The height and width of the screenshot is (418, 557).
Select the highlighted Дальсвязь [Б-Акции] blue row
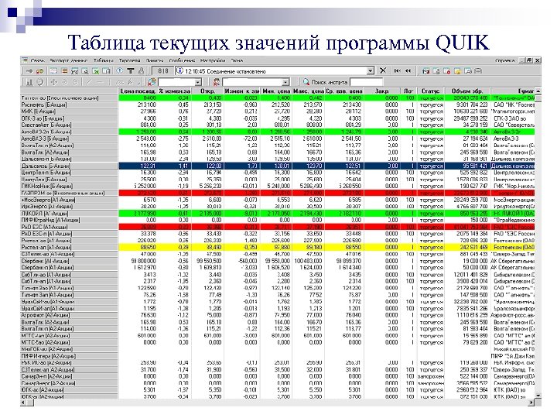point(278,166)
